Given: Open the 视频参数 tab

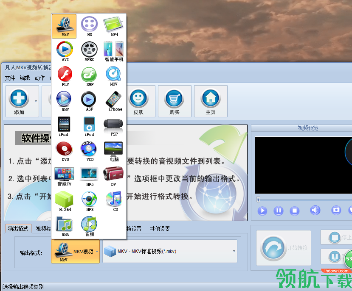Looking at the screenshot, I should click(x=43, y=229).
